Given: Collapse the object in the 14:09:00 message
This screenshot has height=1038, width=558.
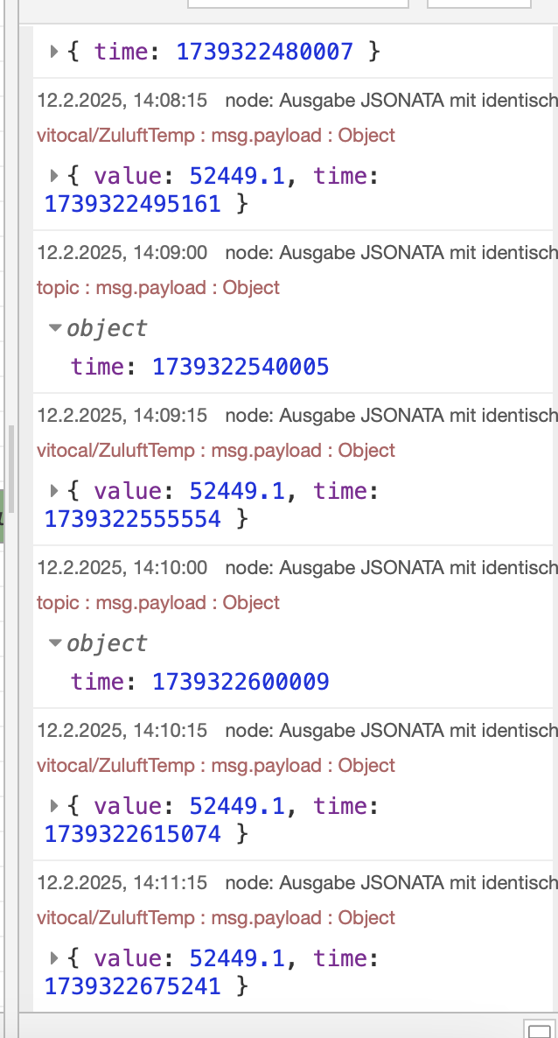Looking at the screenshot, I should 56,328.
